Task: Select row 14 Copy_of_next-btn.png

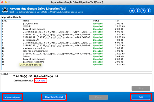Action: pos(76,59)
